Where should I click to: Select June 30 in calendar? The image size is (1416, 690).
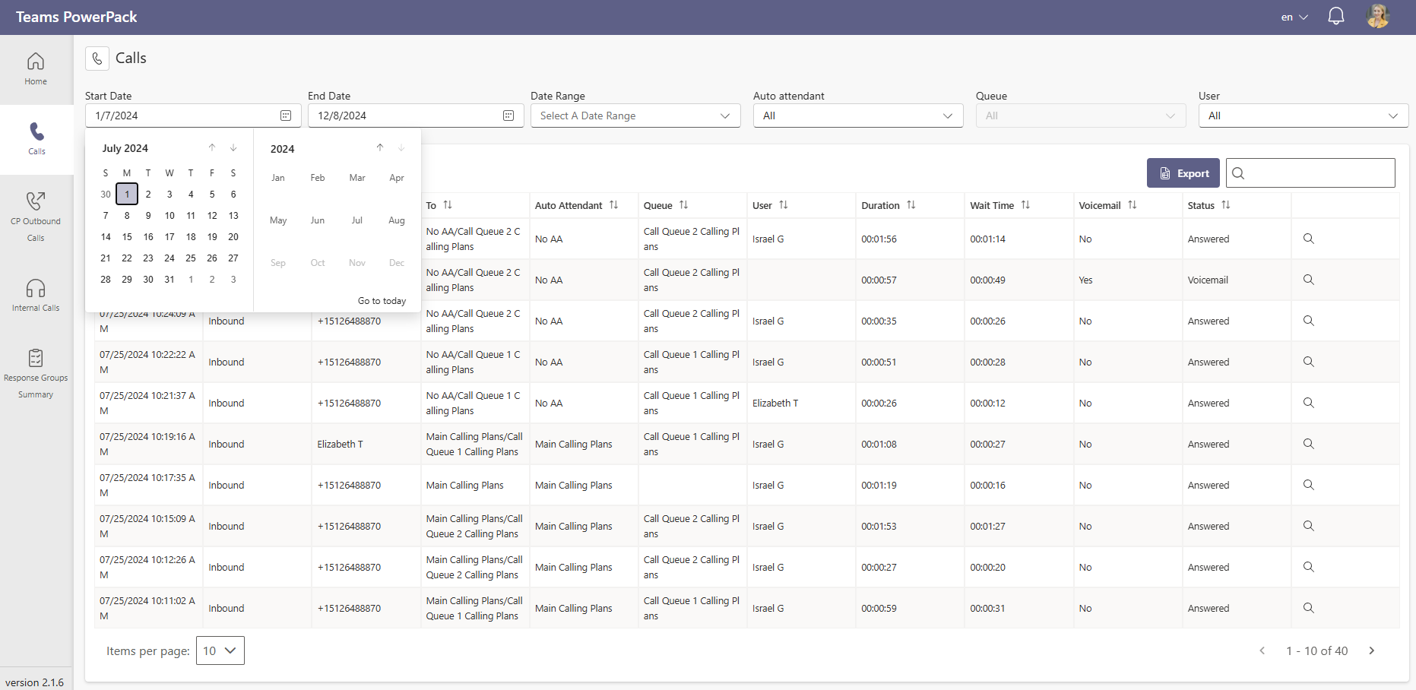(106, 194)
